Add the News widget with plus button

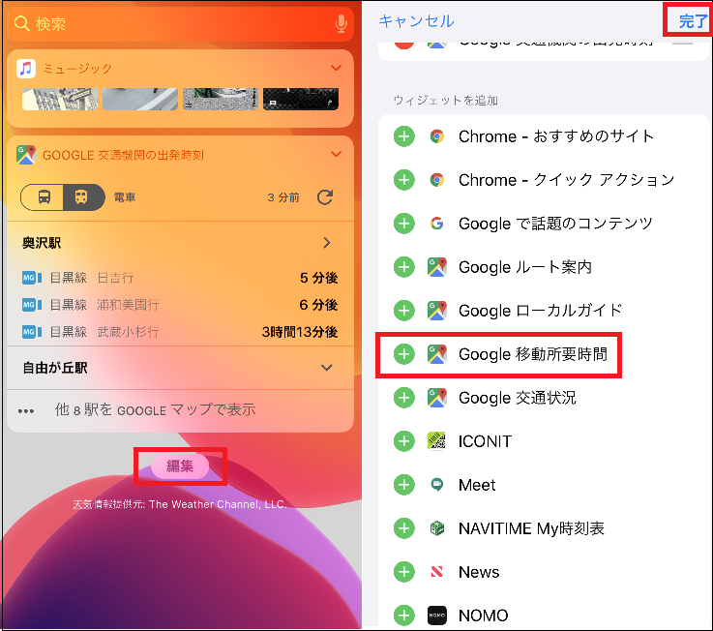(404, 572)
